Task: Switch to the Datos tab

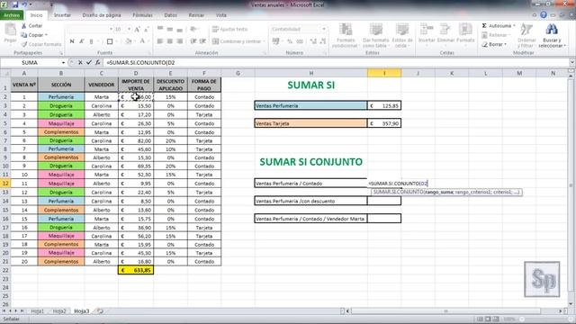Action: click(170, 15)
